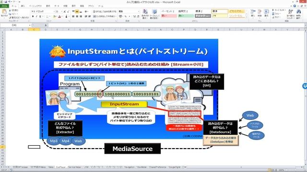Image resolution: width=307 pixels, height=172 pixels.
Task: Toggle middle vertical alignment
Action: 77,11
